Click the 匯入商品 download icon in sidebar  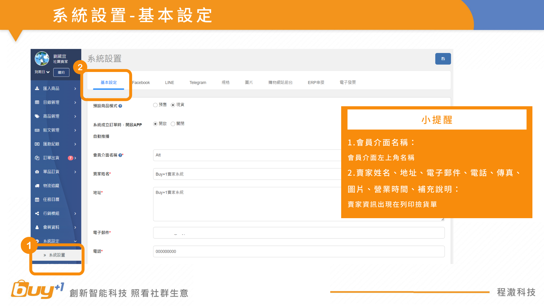click(x=37, y=88)
